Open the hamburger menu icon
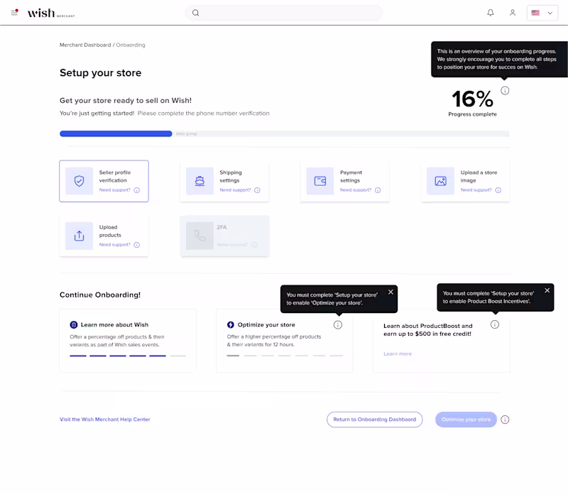Image resolution: width=568 pixels, height=494 pixels. pos(14,12)
